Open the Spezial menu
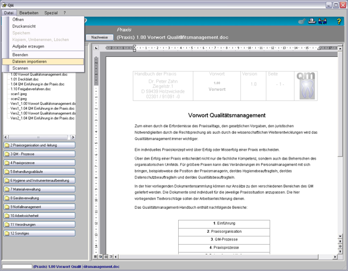This screenshot has height=271, width=348. [51, 13]
